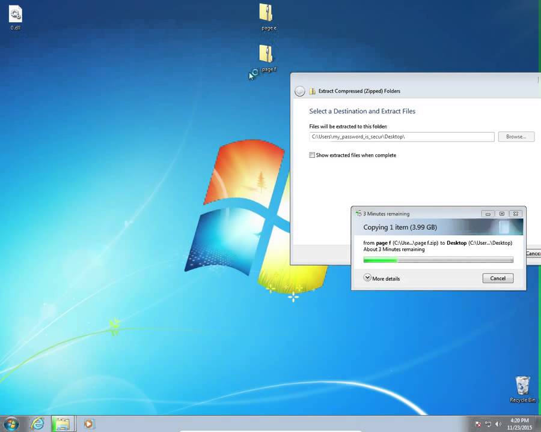Click the 'Copying 1 item (3.99 GB)' heading
This screenshot has width=541, height=432.
[x=400, y=227]
